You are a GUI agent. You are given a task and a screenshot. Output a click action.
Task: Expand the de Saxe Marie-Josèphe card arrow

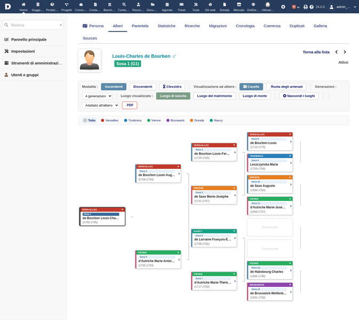pos(235,196)
